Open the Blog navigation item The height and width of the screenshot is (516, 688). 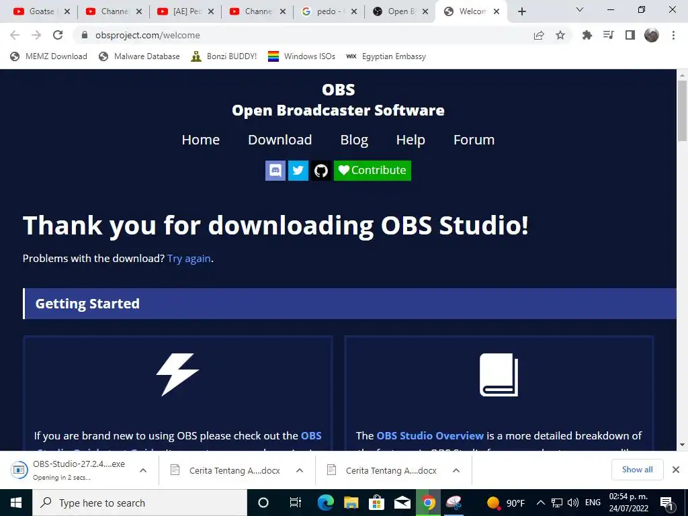[x=354, y=140]
